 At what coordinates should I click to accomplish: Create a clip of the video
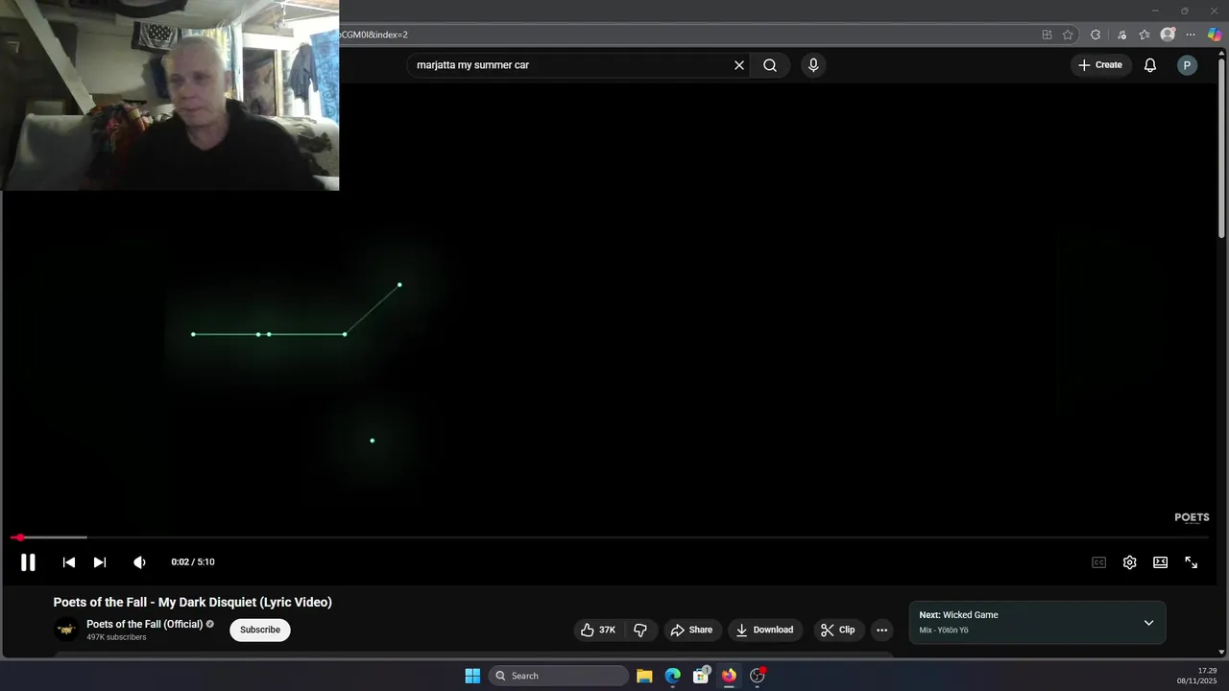(x=837, y=630)
